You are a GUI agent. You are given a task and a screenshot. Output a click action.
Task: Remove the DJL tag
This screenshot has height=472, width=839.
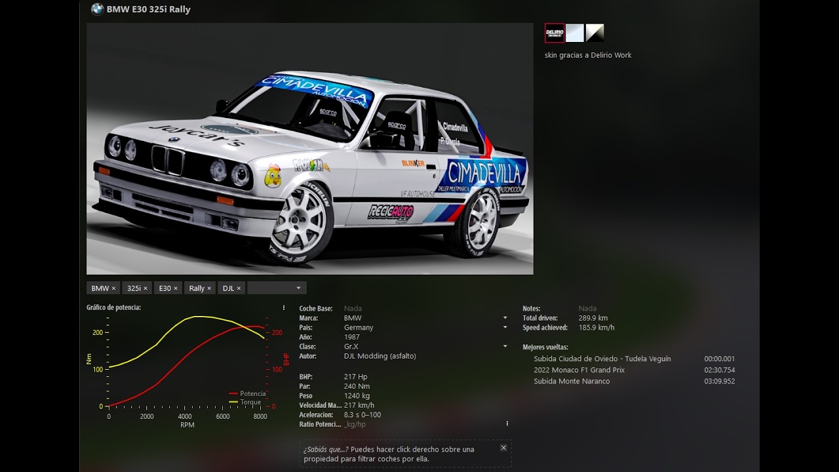pyautogui.click(x=239, y=288)
